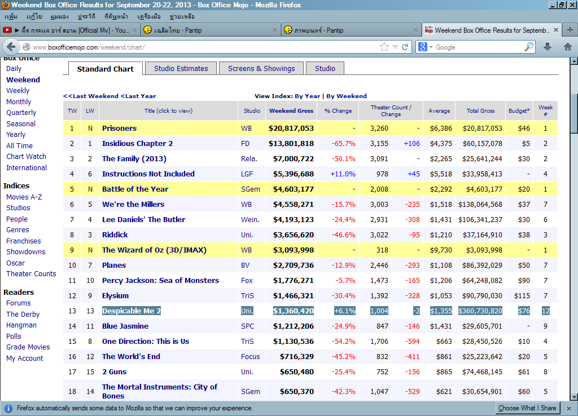This screenshot has width=578, height=416.
Task: Open the Prisoners movie link
Action: (120, 128)
